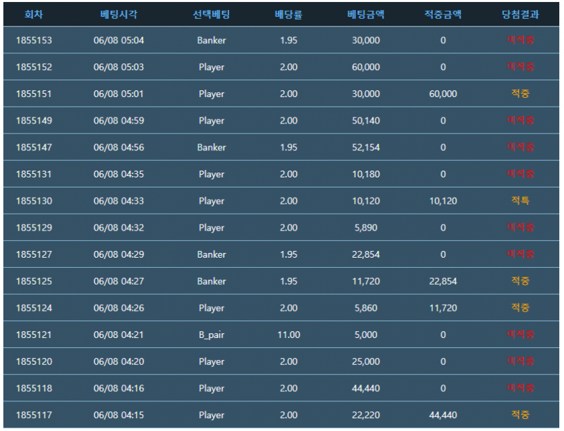
Task: Click 적특 result in row 1855130
Action: pos(520,200)
